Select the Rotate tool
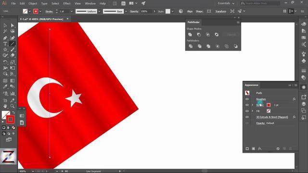The image size is (308, 173). tap(5, 62)
